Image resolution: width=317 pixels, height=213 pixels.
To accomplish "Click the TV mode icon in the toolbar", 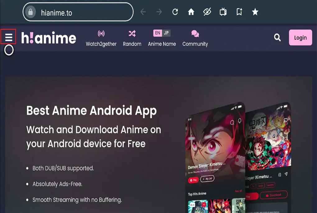I will click(x=223, y=12).
